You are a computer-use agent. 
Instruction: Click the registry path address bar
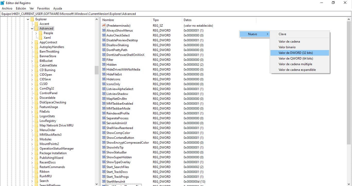[176, 14]
